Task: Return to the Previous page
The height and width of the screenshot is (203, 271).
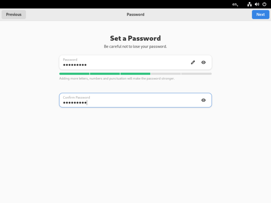Action: (14, 14)
